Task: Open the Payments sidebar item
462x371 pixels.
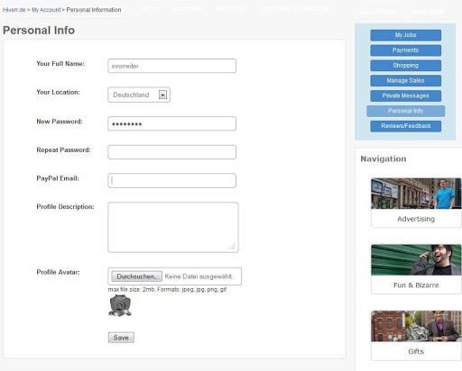Action: click(x=406, y=50)
